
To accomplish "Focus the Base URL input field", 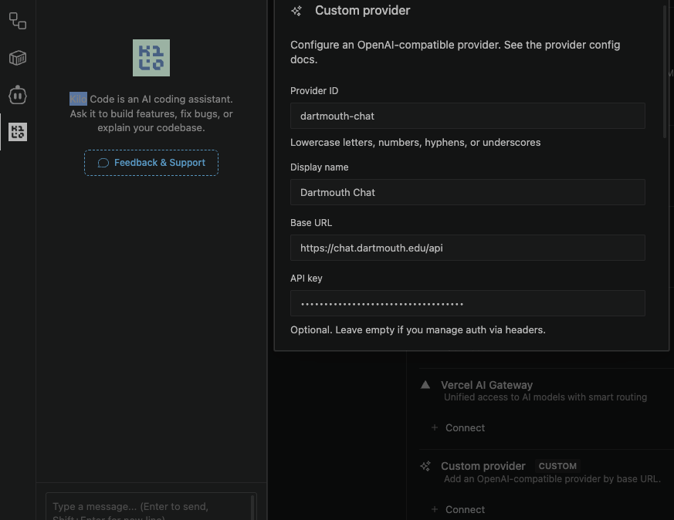I will click(468, 248).
